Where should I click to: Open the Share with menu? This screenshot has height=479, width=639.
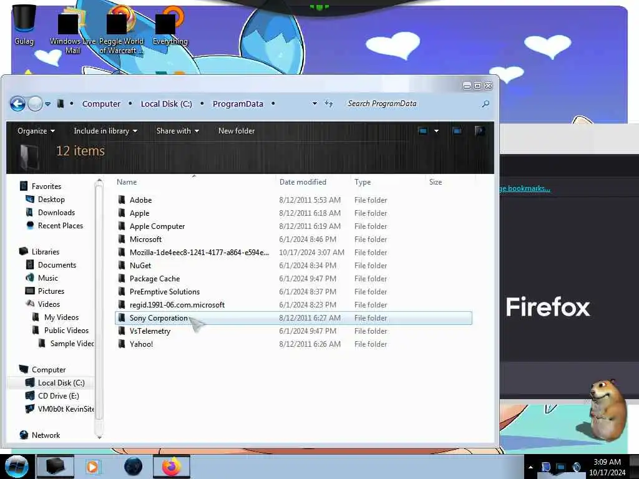(178, 131)
